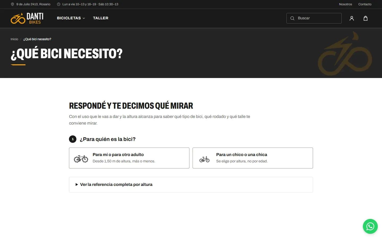The image size is (382, 238).
Task: Click the 'Con el uso que le vas a dar' paragraph
Action: tap(159, 120)
